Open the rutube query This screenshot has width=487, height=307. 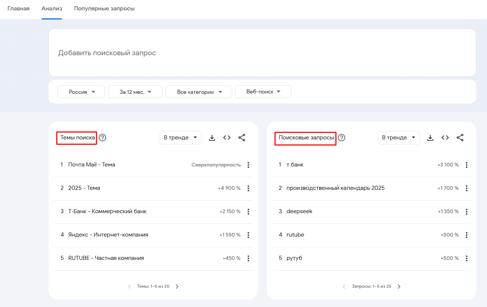(x=295, y=235)
